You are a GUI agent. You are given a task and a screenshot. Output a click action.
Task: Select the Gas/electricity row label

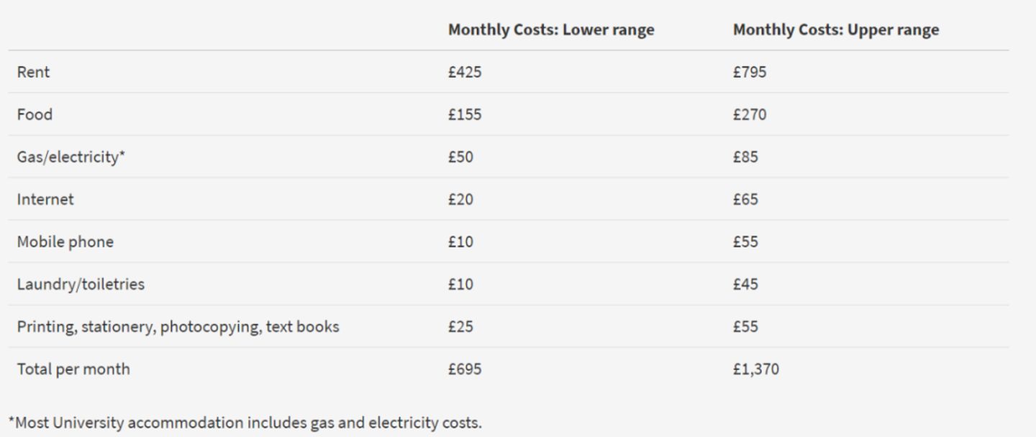[x=71, y=157]
